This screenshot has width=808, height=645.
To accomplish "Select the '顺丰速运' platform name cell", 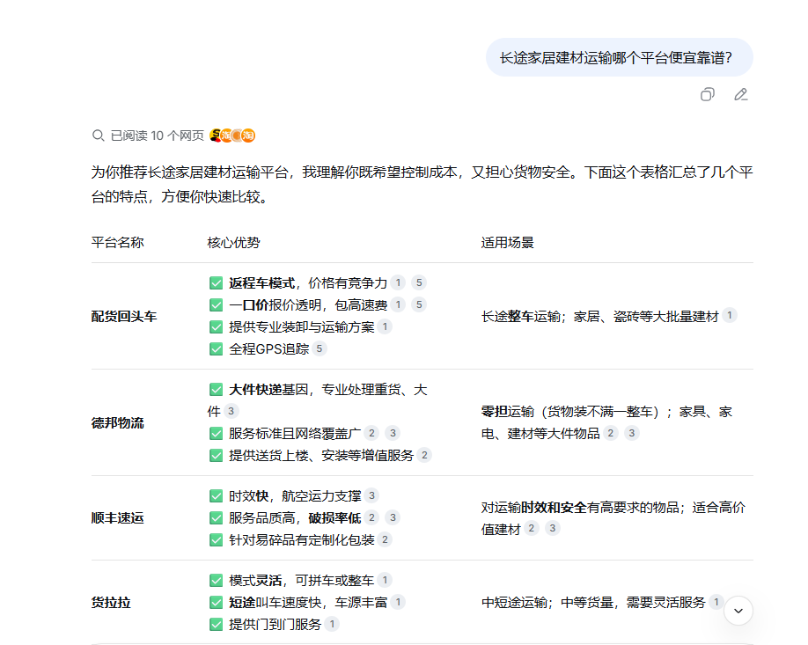I will tap(117, 517).
